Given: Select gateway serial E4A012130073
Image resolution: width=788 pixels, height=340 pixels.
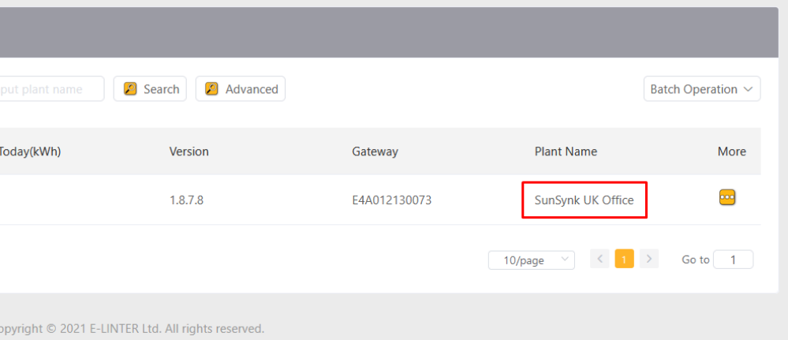Looking at the screenshot, I should click(391, 200).
